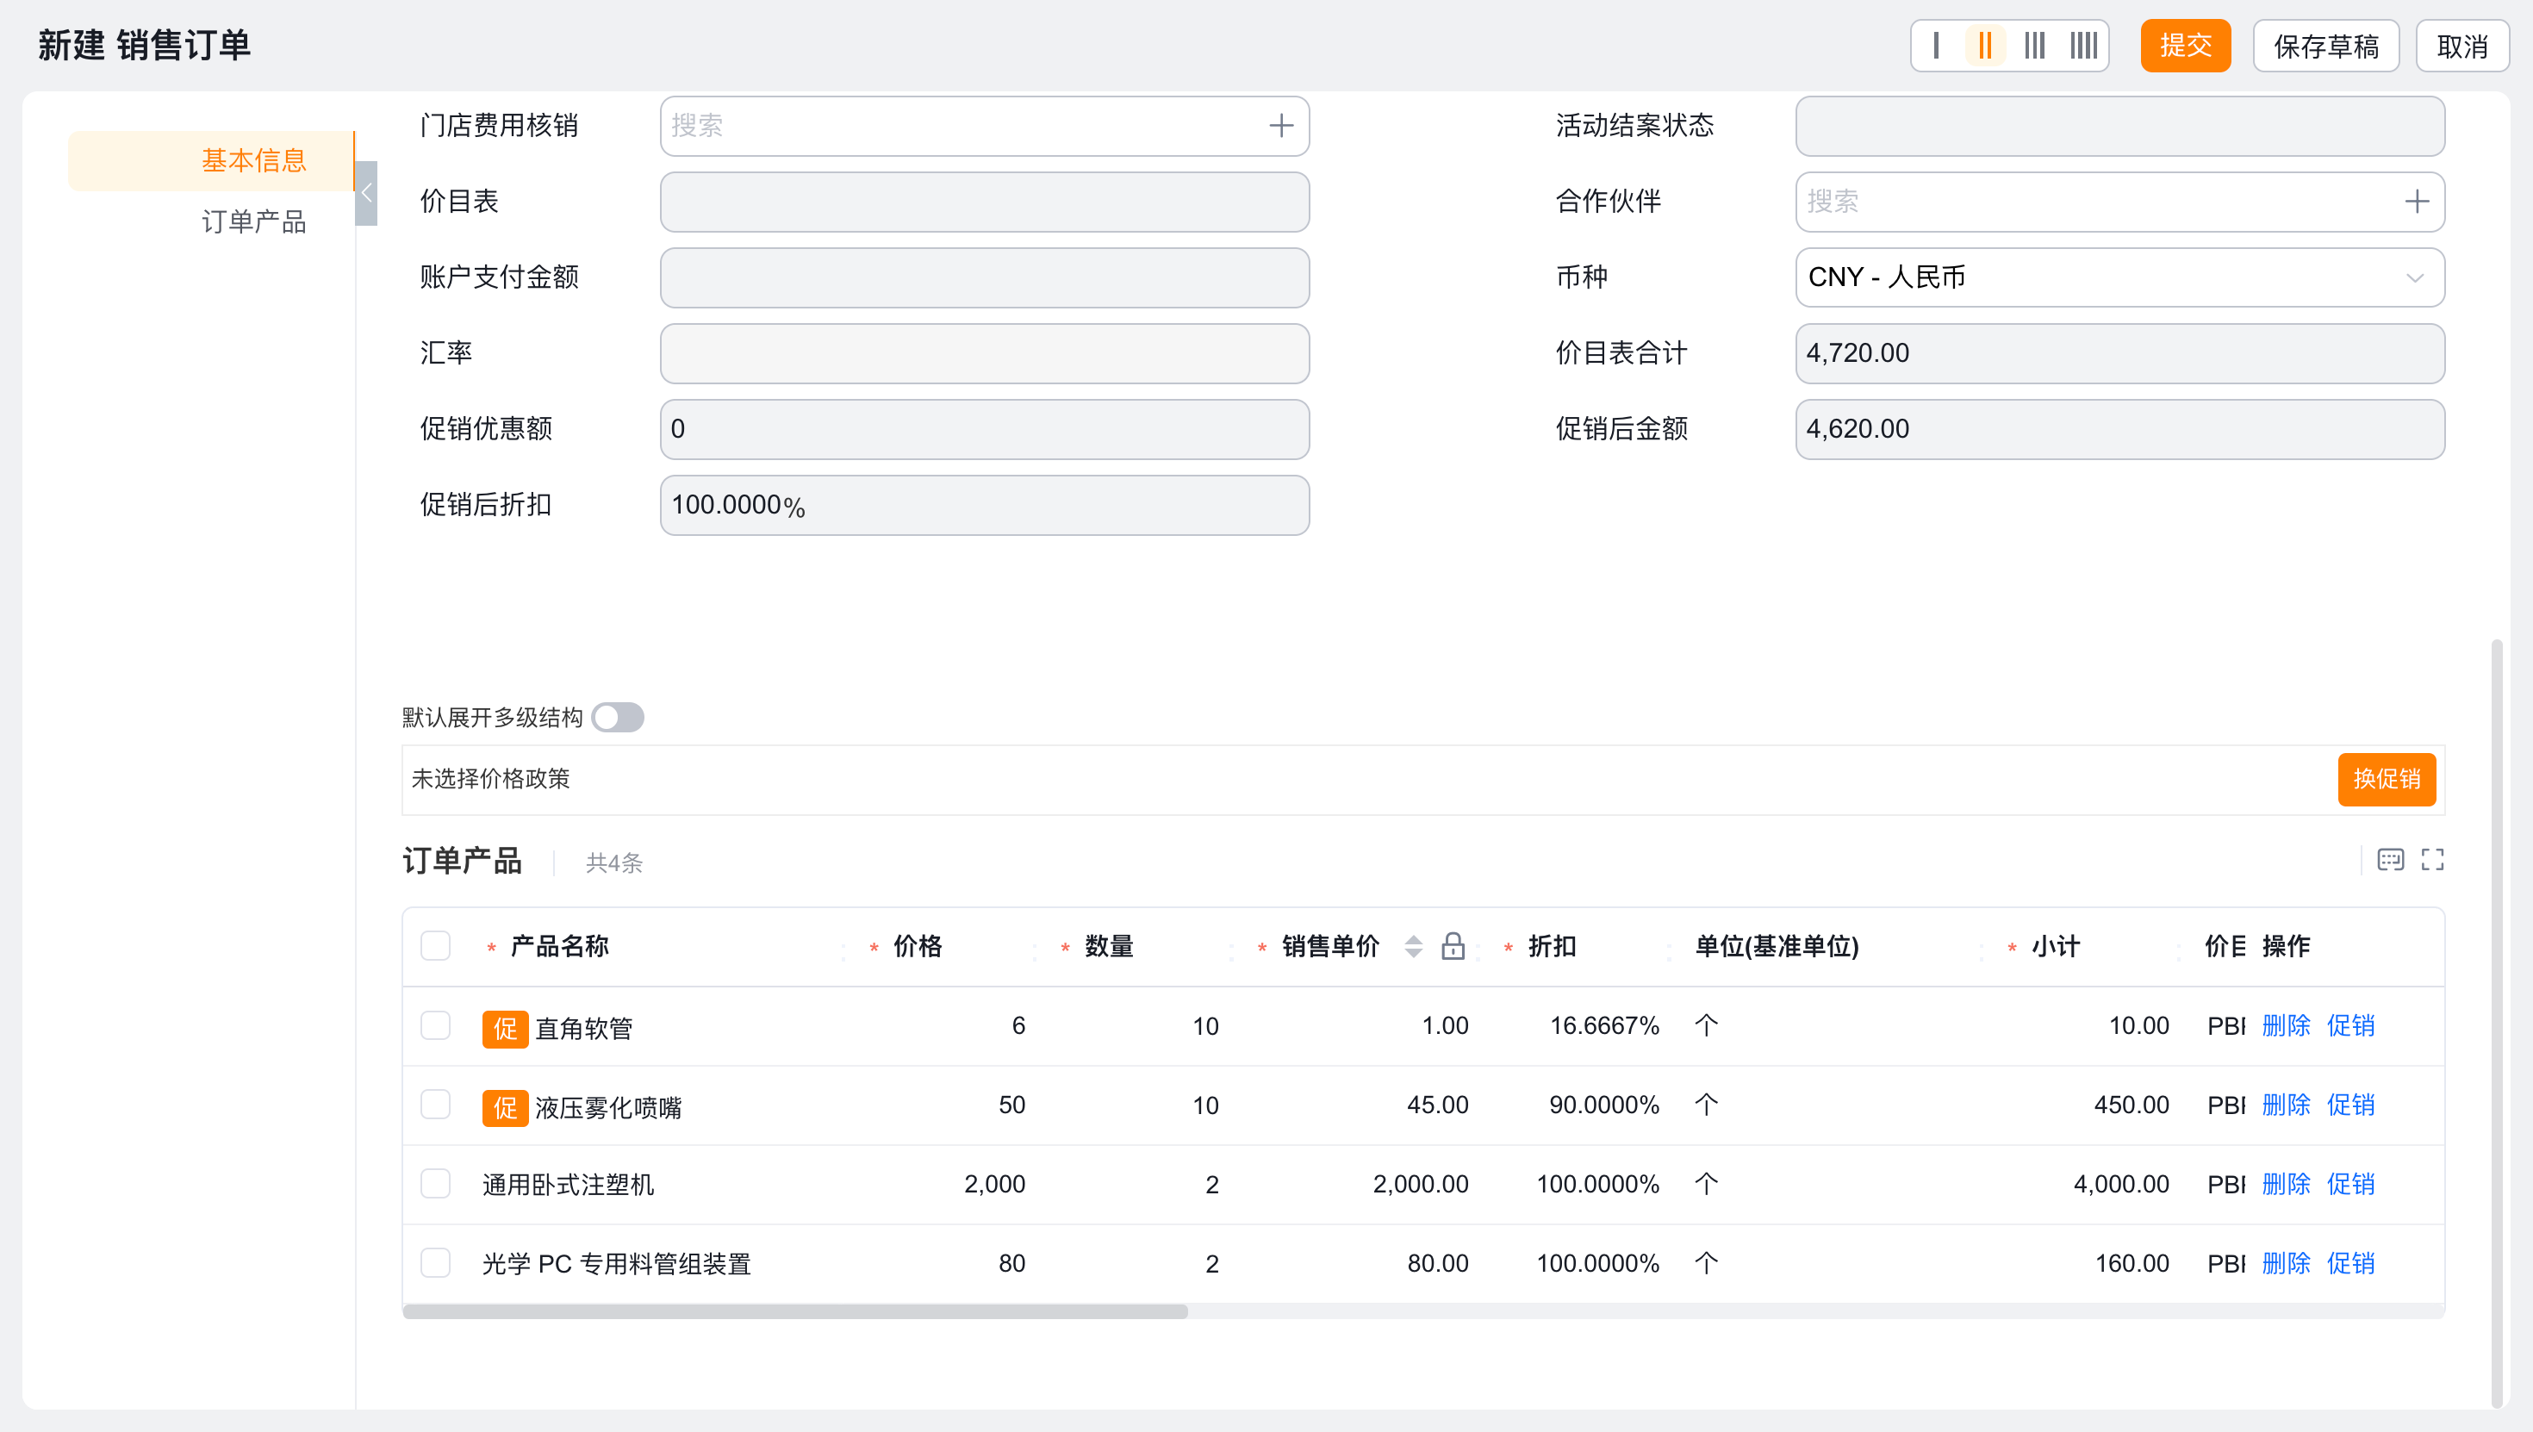The width and height of the screenshot is (2533, 1432).
Task: Click 折扣 cell 90.0000%
Action: [1605, 1105]
